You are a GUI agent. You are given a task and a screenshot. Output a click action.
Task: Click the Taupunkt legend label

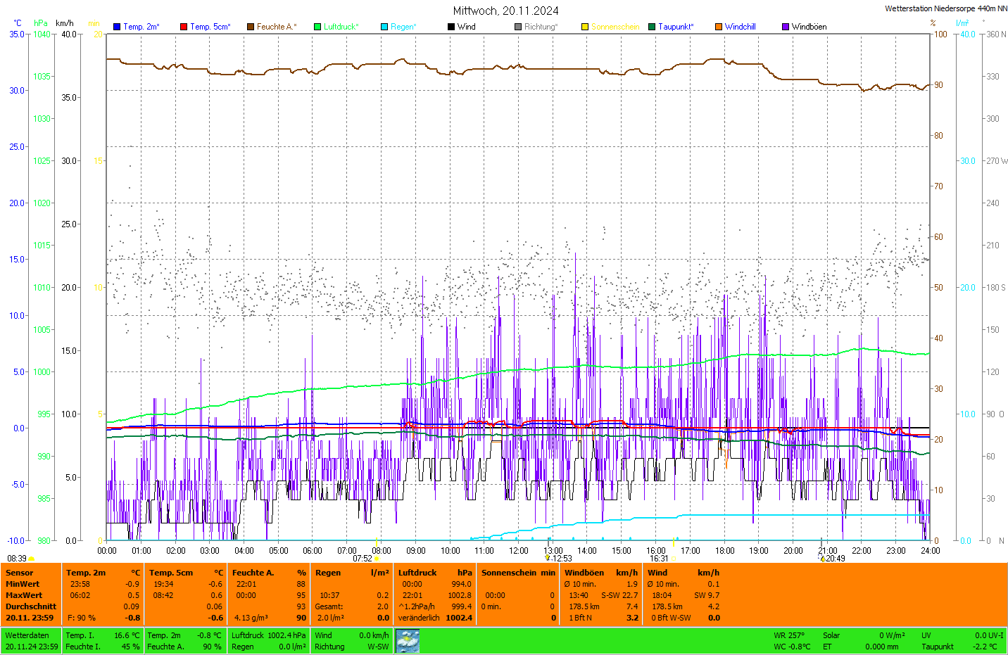[x=676, y=27]
